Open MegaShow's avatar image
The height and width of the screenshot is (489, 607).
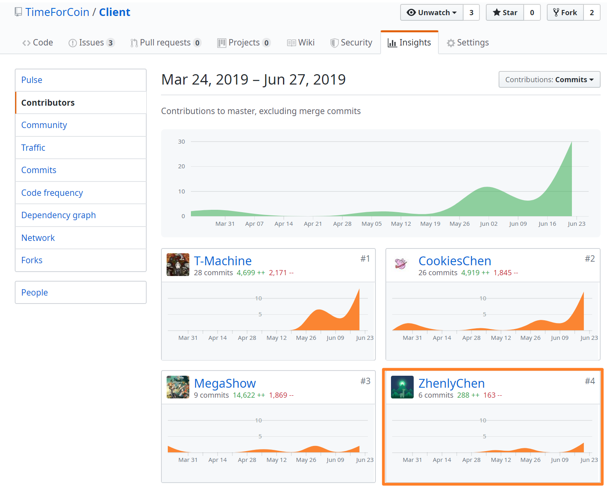[x=178, y=387]
